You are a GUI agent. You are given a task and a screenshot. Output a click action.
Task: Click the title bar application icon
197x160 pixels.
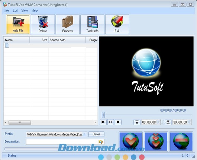tap(5, 5)
